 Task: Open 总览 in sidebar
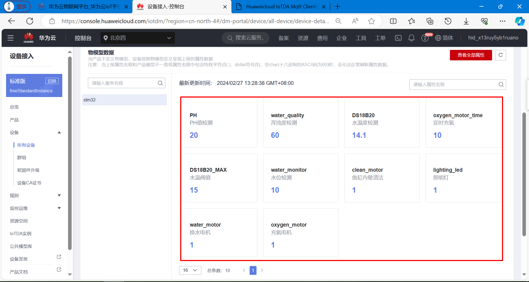(x=14, y=107)
